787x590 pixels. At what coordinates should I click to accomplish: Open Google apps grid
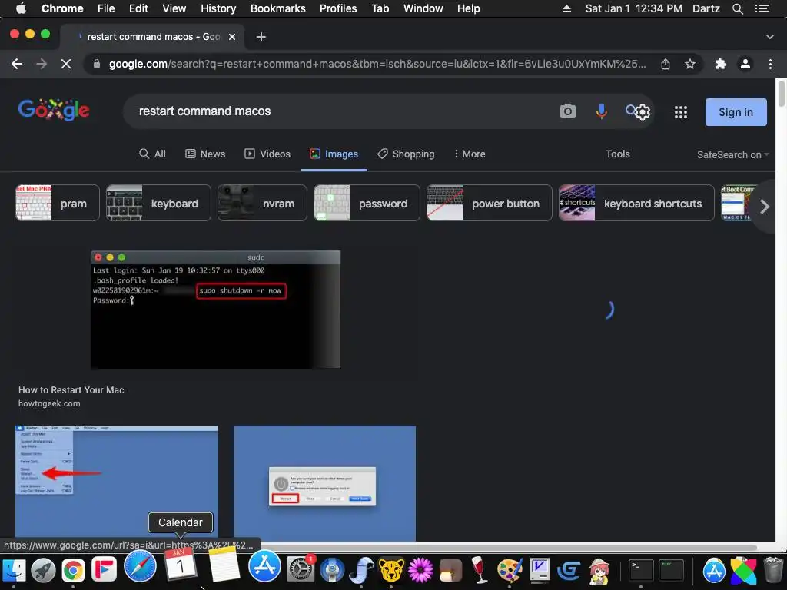[x=681, y=112]
